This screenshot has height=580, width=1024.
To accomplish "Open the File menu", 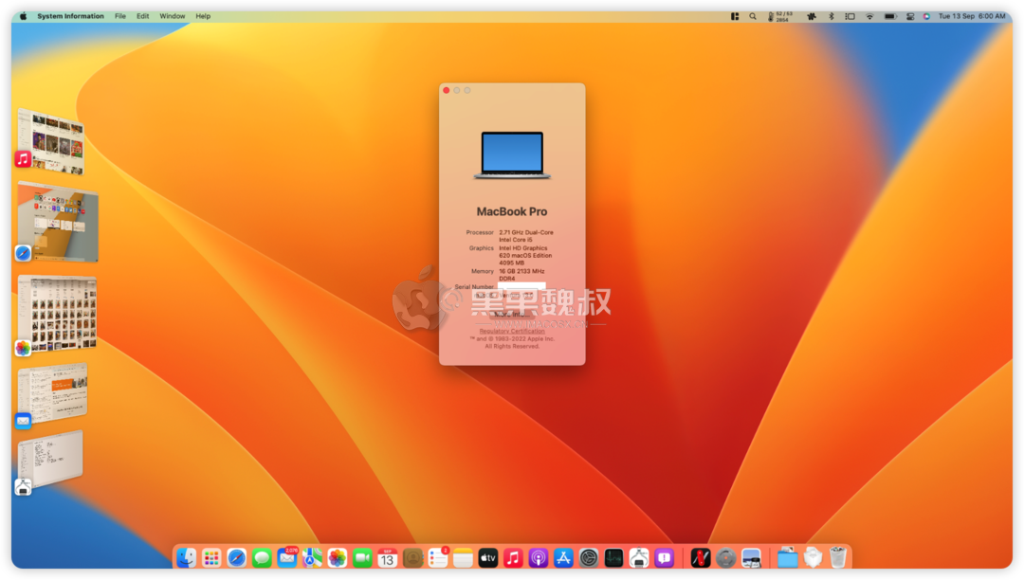I will 120,16.
